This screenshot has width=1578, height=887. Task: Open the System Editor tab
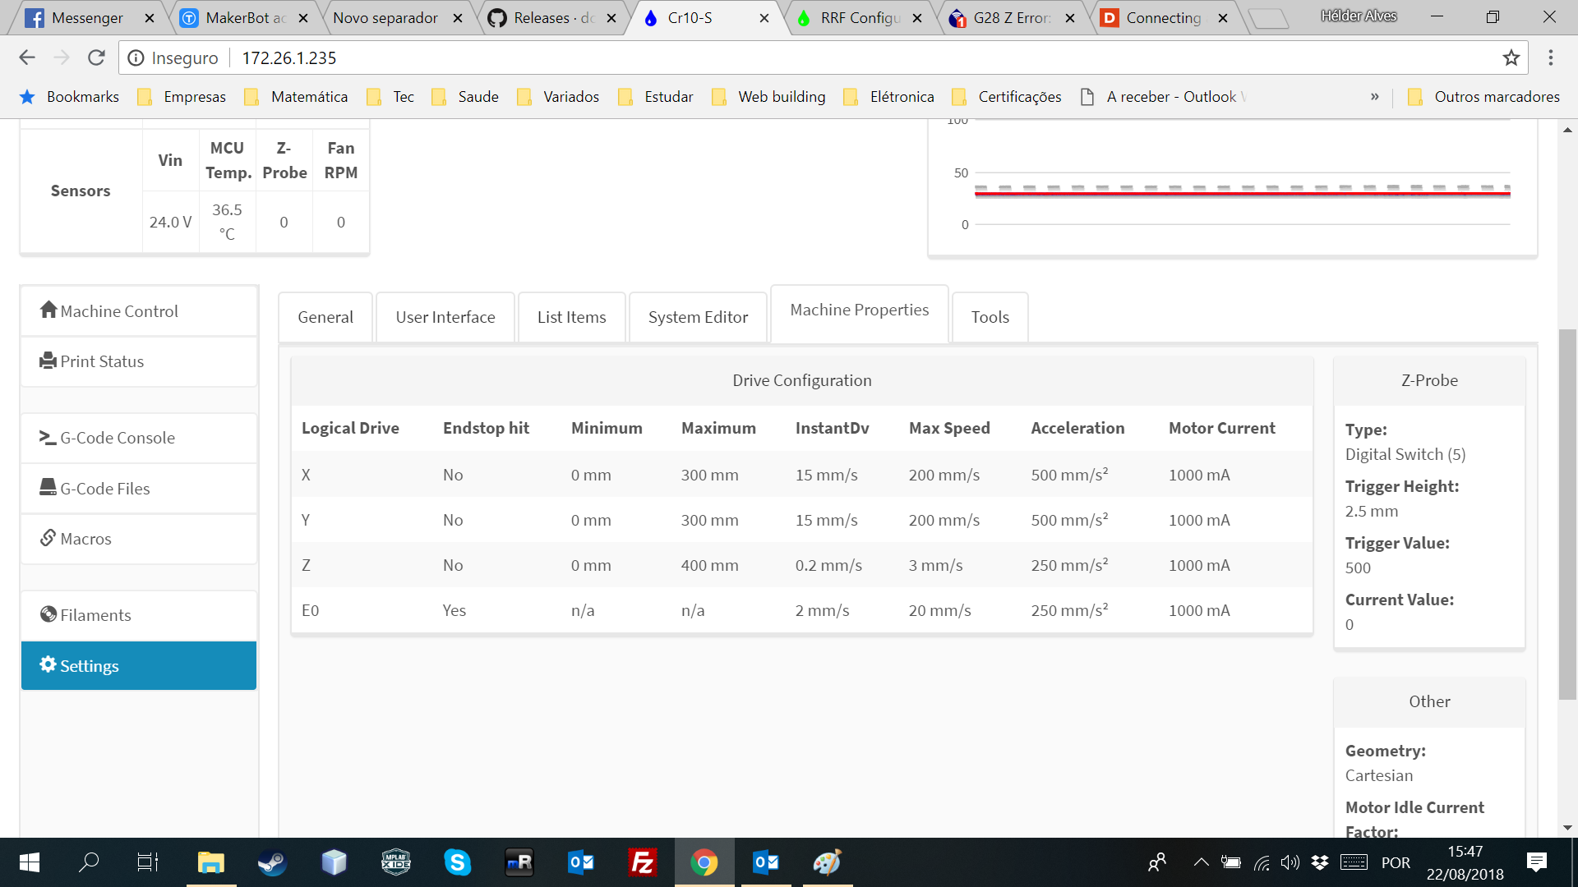(x=697, y=315)
